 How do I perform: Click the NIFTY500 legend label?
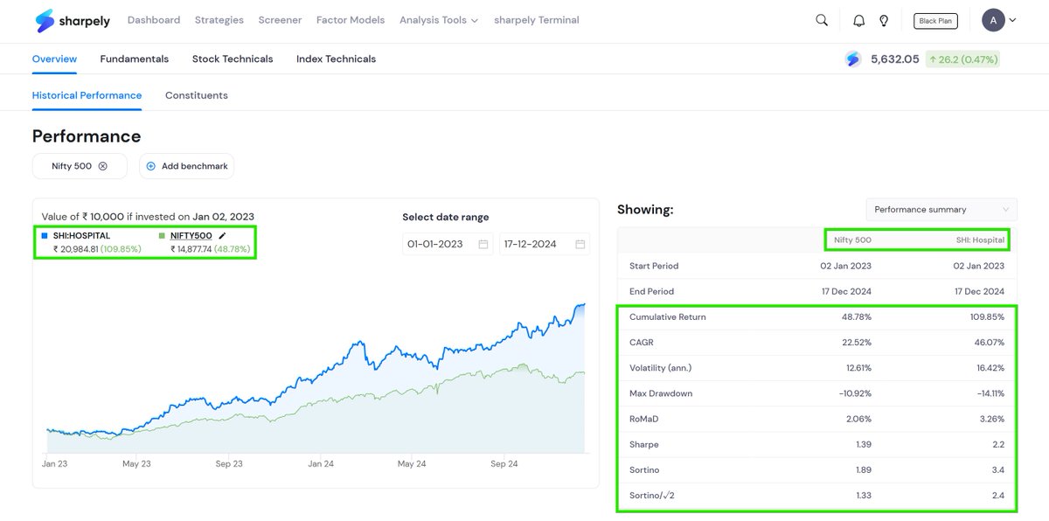191,236
